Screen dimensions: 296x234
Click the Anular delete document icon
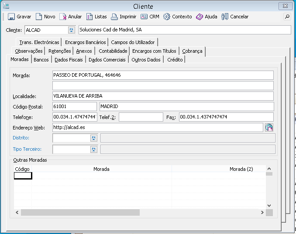click(63, 17)
